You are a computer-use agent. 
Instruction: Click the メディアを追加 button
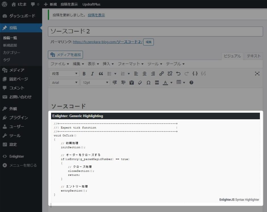[65, 55]
